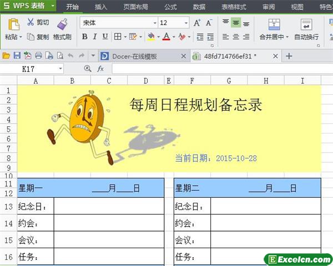This screenshot has width=333, height=266.
Task: Click Merge and Center (合并居中) icon
Action: (274, 24)
